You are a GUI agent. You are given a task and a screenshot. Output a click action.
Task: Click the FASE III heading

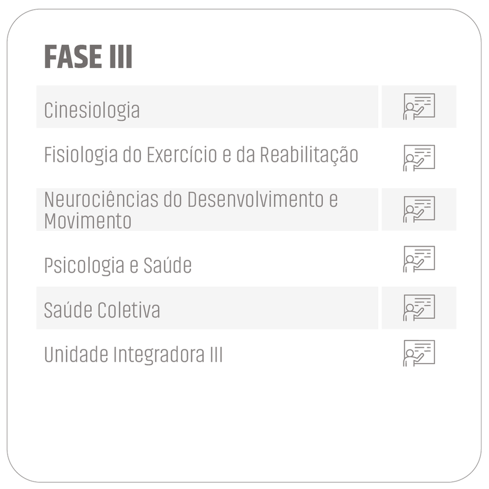tap(88, 57)
